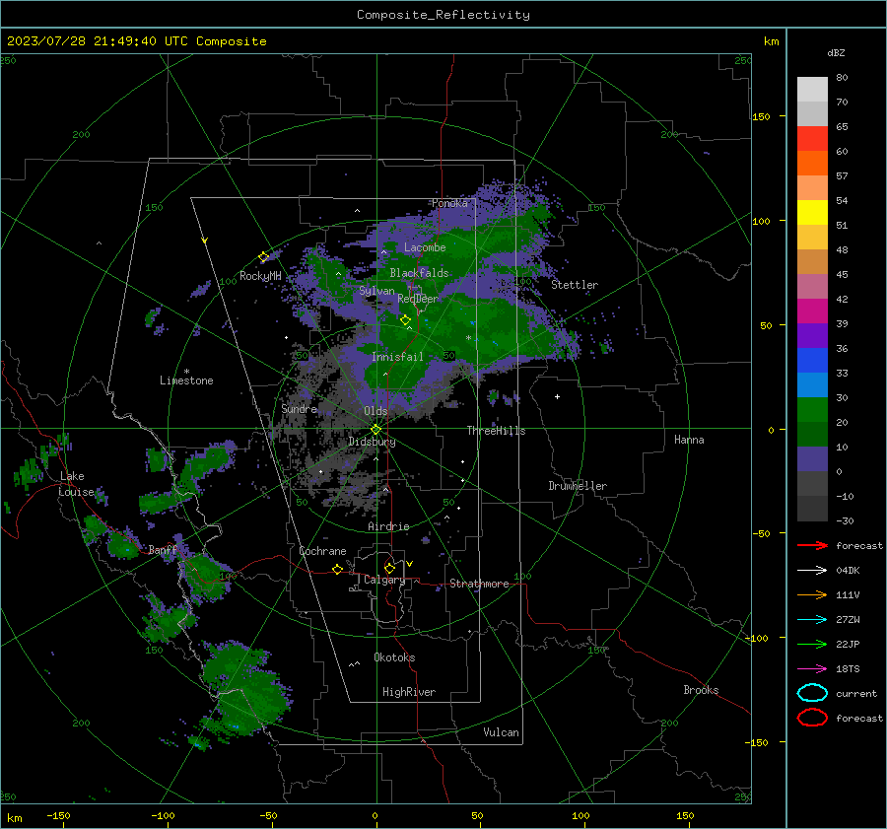Image resolution: width=887 pixels, height=829 pixels.
Task: Click the red forecast arrow legend icon
Action: point(812,545)
